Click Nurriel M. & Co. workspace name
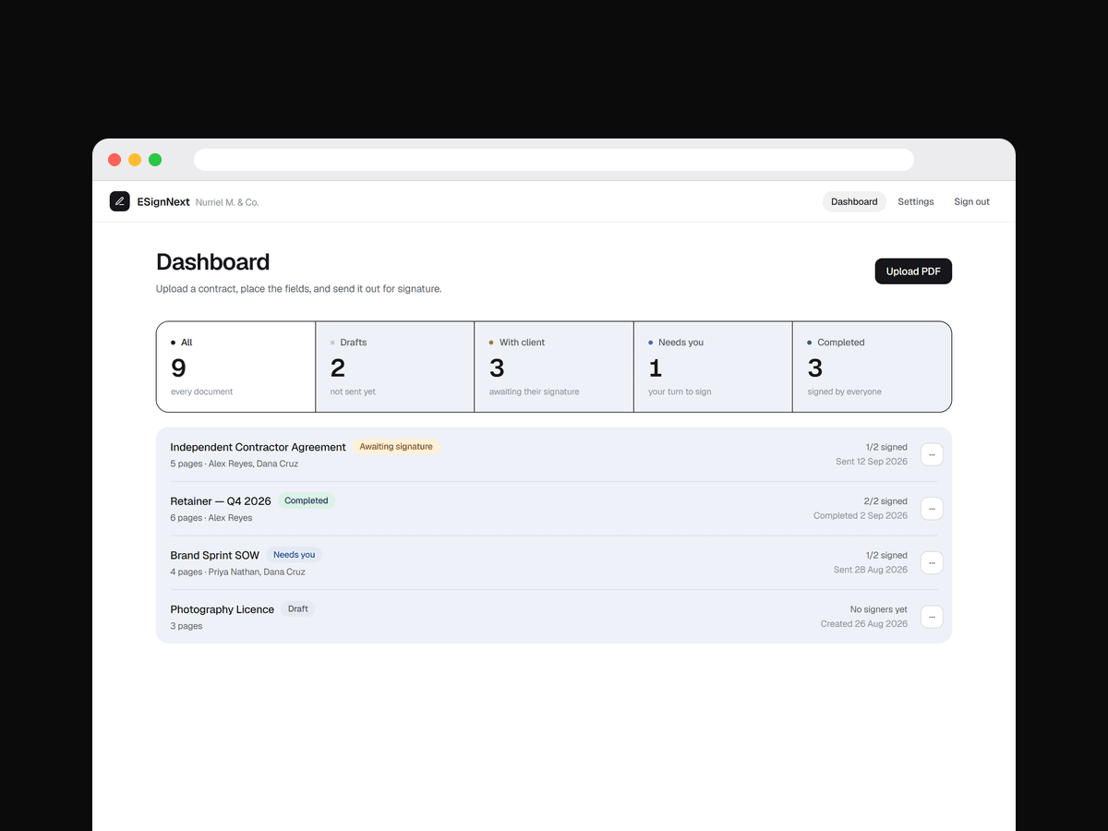The image size is (1108, 831). coord(227,202)
